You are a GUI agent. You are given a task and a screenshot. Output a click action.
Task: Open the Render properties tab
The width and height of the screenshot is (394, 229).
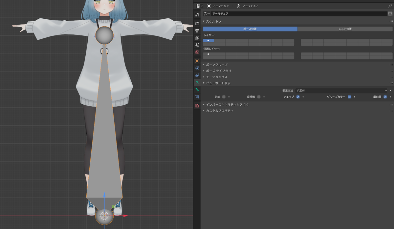pyautogui.click(x=197, y=24)
